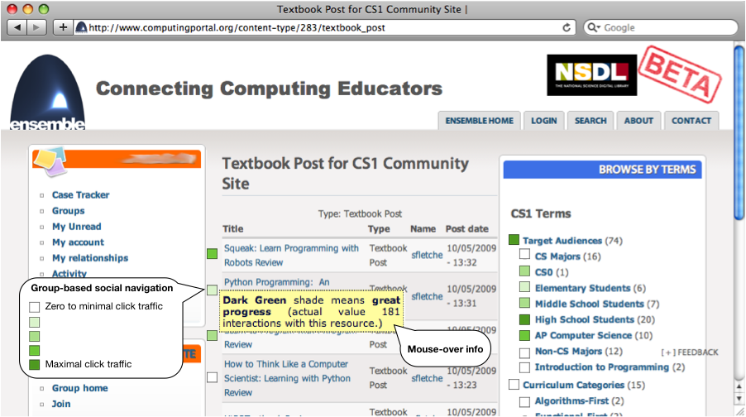Open the Case Tracker link
Screen dimensions: 746x417
point(80,194)
